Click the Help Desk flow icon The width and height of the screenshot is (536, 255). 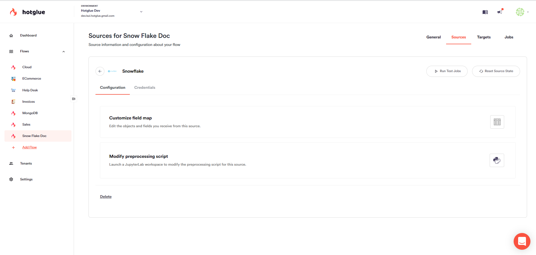[x=13, y=90]
